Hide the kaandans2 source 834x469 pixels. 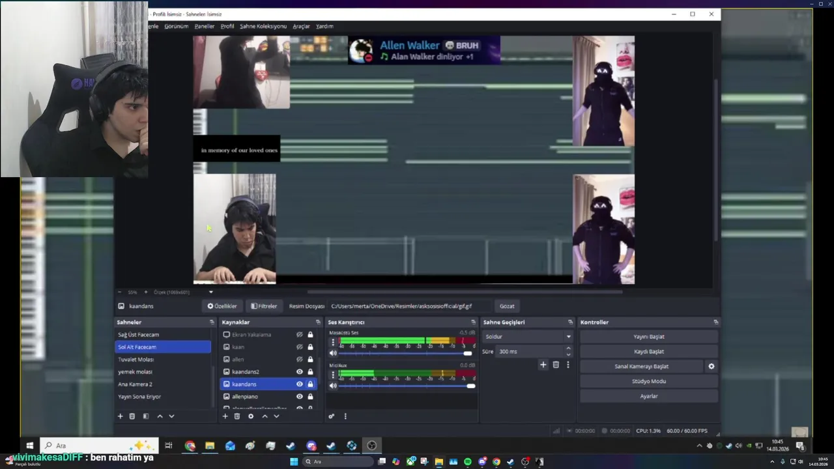pyautogui.click(x=300, y=372)
